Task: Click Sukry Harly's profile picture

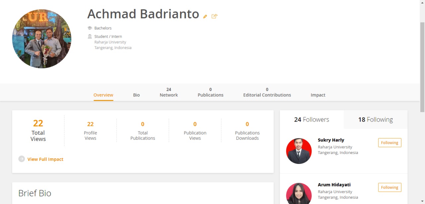Action: (x=299, y=151)
